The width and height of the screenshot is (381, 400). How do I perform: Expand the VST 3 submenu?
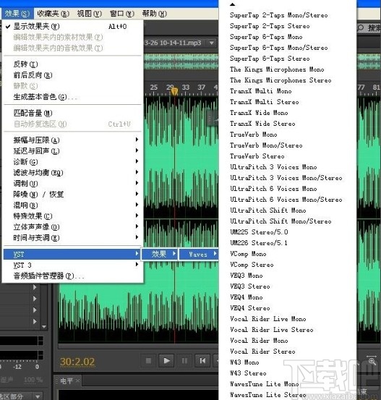73,265
